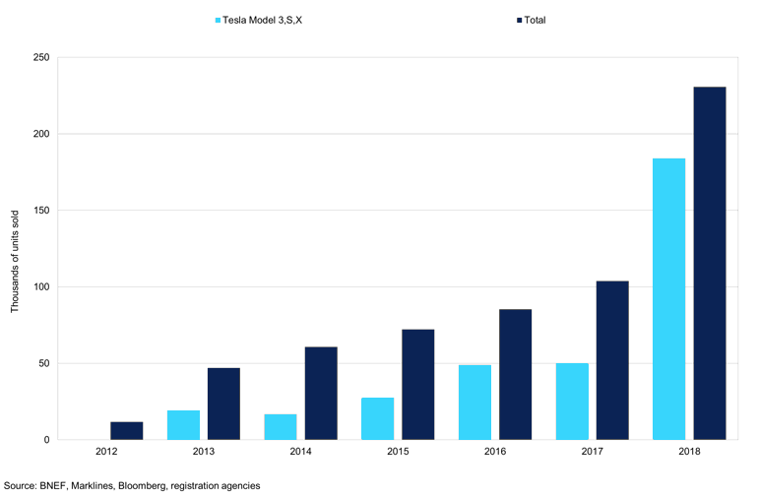This screenshot has width=758, height=498.
Task: Select the Tesla Model 3,S,X legend label
Action: (263, 21)
